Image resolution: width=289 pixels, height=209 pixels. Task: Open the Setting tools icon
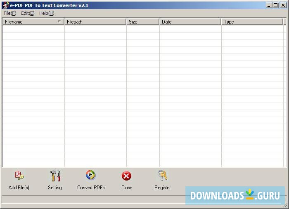(55, 176)
